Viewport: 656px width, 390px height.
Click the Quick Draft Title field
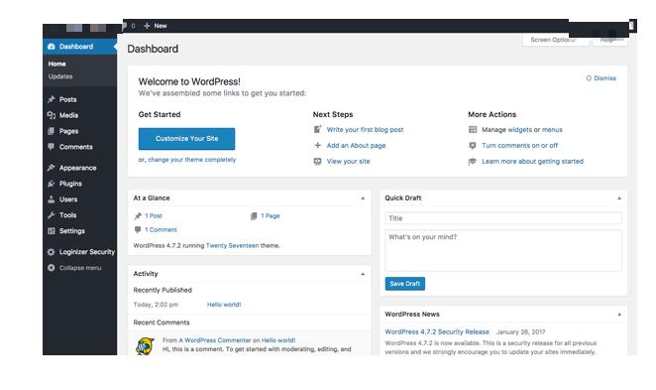(x=503, y=218)
